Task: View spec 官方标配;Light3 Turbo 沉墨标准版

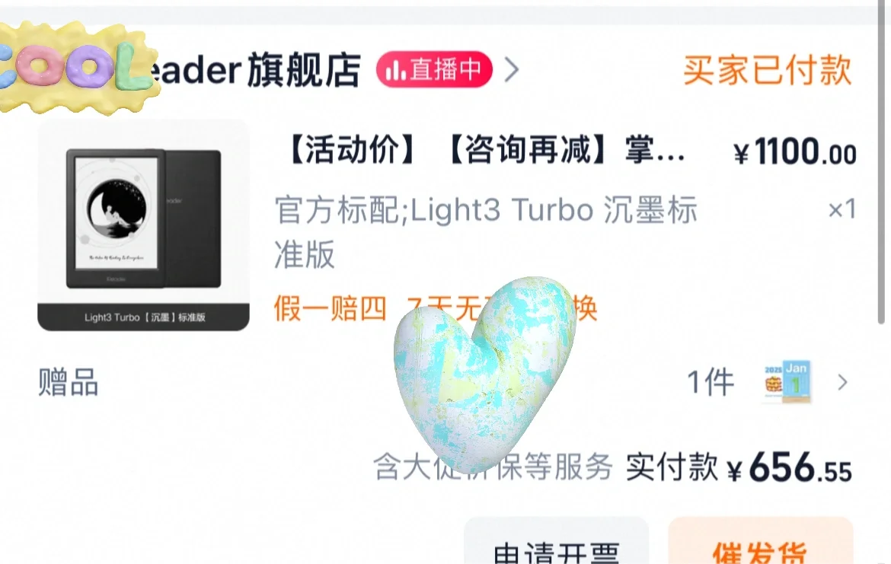Action: pos(486,231)
